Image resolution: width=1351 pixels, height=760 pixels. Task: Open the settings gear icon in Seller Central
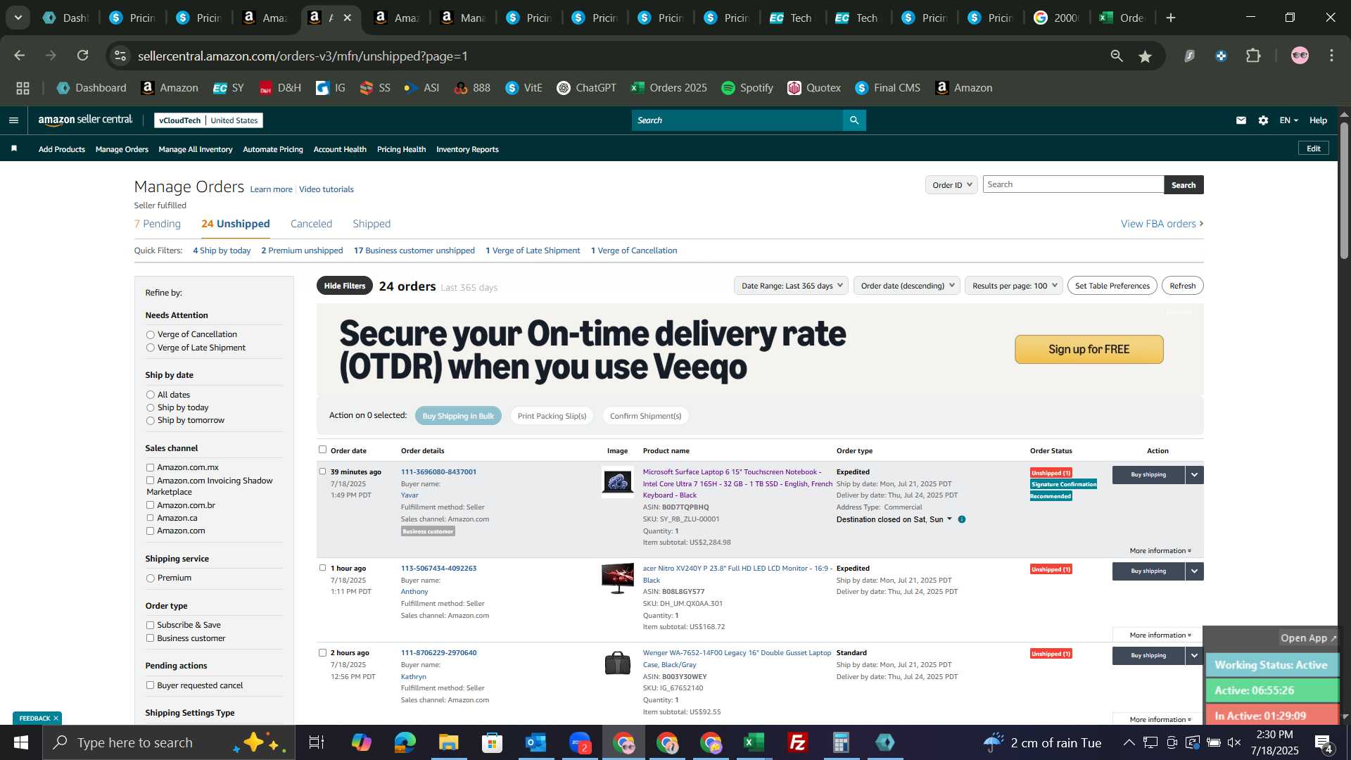point(1264,120)
